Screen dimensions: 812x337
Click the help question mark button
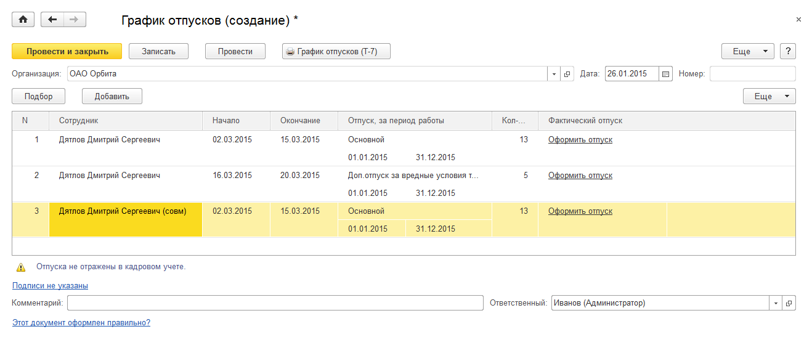pos(788,51)
